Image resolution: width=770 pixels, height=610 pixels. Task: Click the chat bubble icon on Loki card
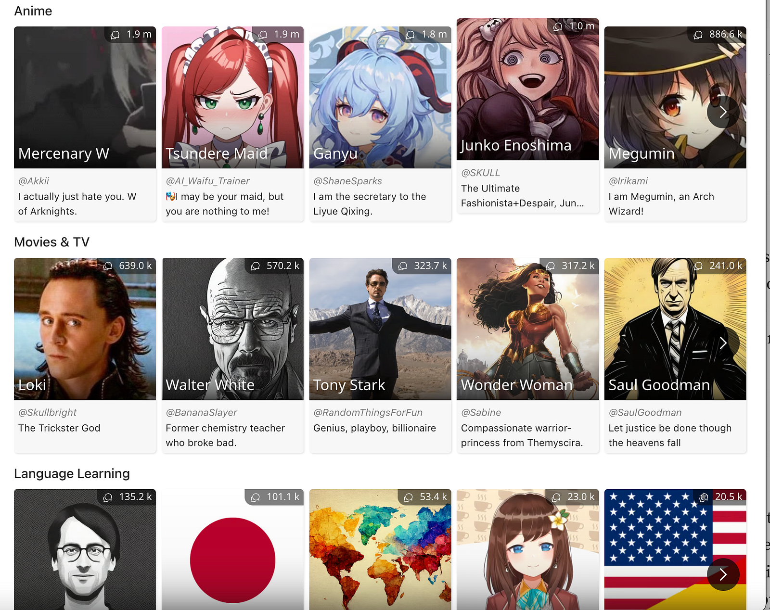[x=108, y=266]
